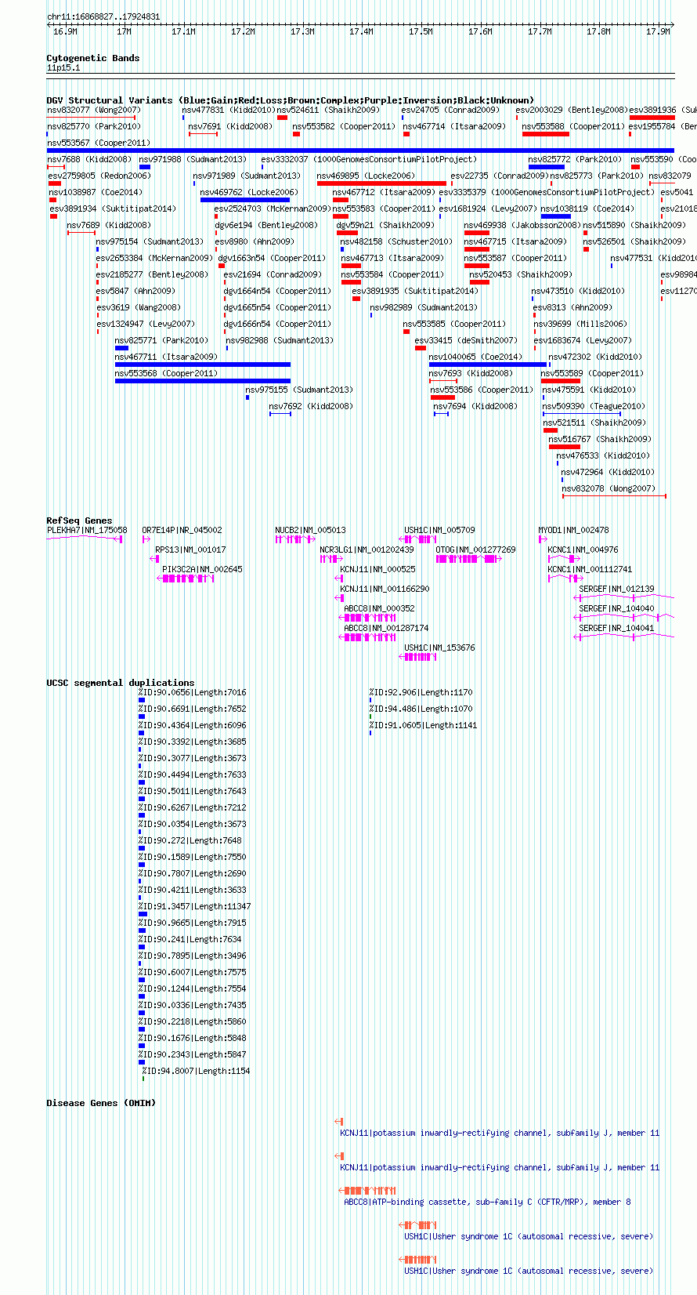This screenshot has width=697, height=1295.
Task: Click the 11p15.1 cytogenetic band label
Action: click(63, 68)
